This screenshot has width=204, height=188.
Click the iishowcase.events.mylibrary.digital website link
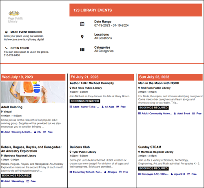[24, 39]
